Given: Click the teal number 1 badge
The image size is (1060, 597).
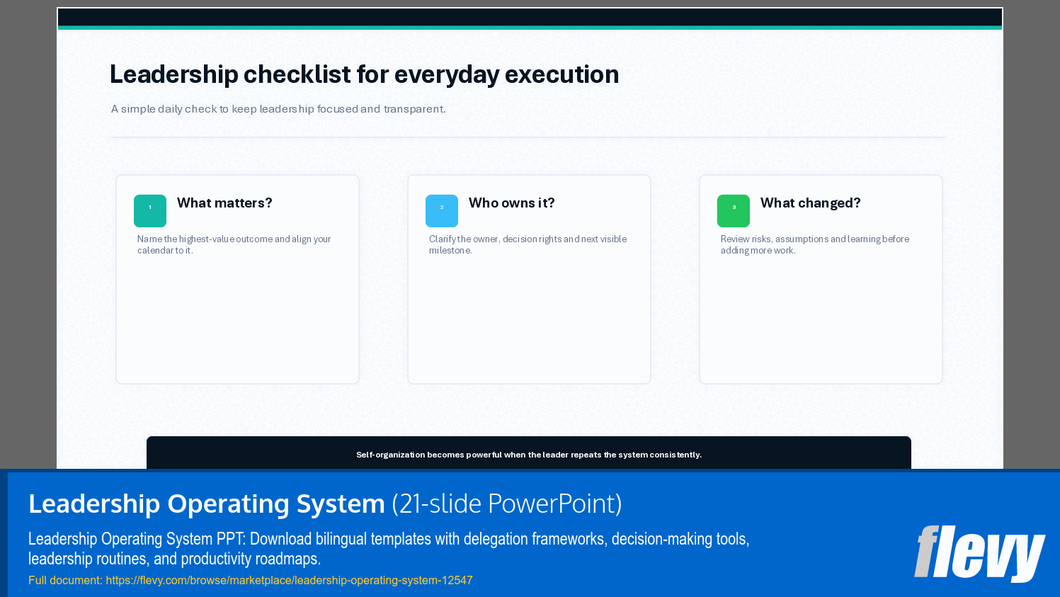Looking at the screenshot, I should coord(150,210).
